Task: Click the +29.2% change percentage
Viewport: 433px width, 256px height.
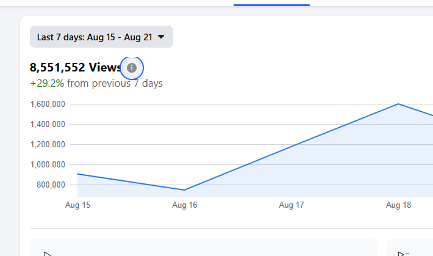Action: click(x=47, y=83)
